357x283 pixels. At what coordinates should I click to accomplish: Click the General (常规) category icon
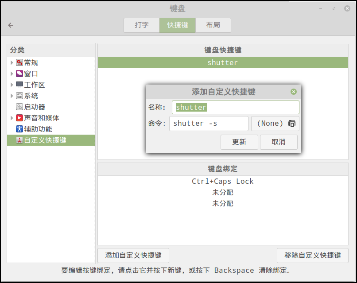(x=19, y=63)
